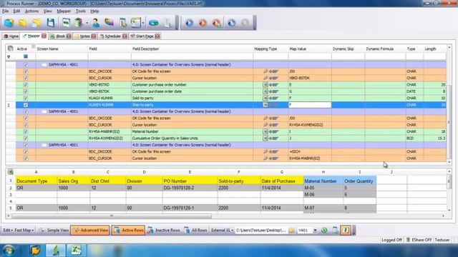Click the external Excel file path field
Image resolution: width=458 pixels, height=257 pixels.
(261, 230)
